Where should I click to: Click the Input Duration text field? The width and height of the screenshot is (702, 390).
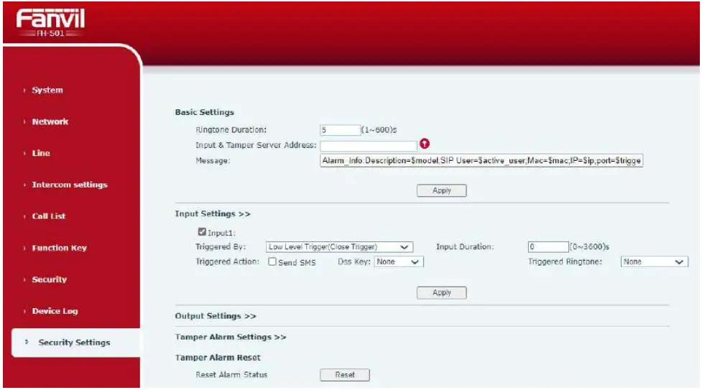click(548, 247)
